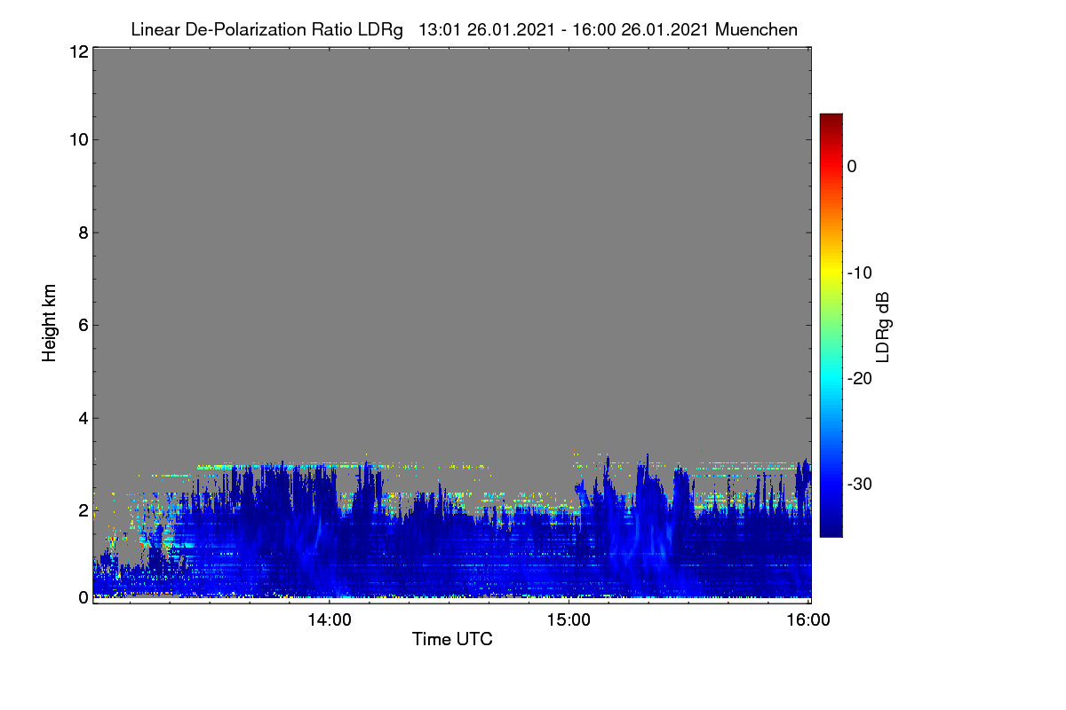Click the Height km axis title
Image resolution: width=1066 pixels, height=710 pixels.
(x=50, y=323)
